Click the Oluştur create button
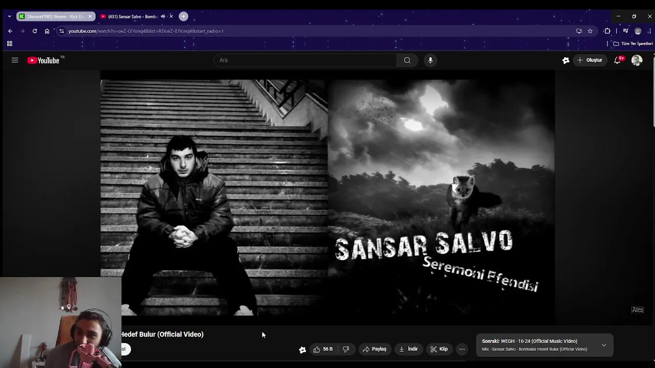 (589, 60)
